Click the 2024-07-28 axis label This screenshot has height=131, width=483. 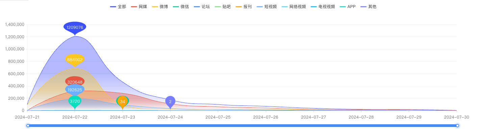point(361,117)
